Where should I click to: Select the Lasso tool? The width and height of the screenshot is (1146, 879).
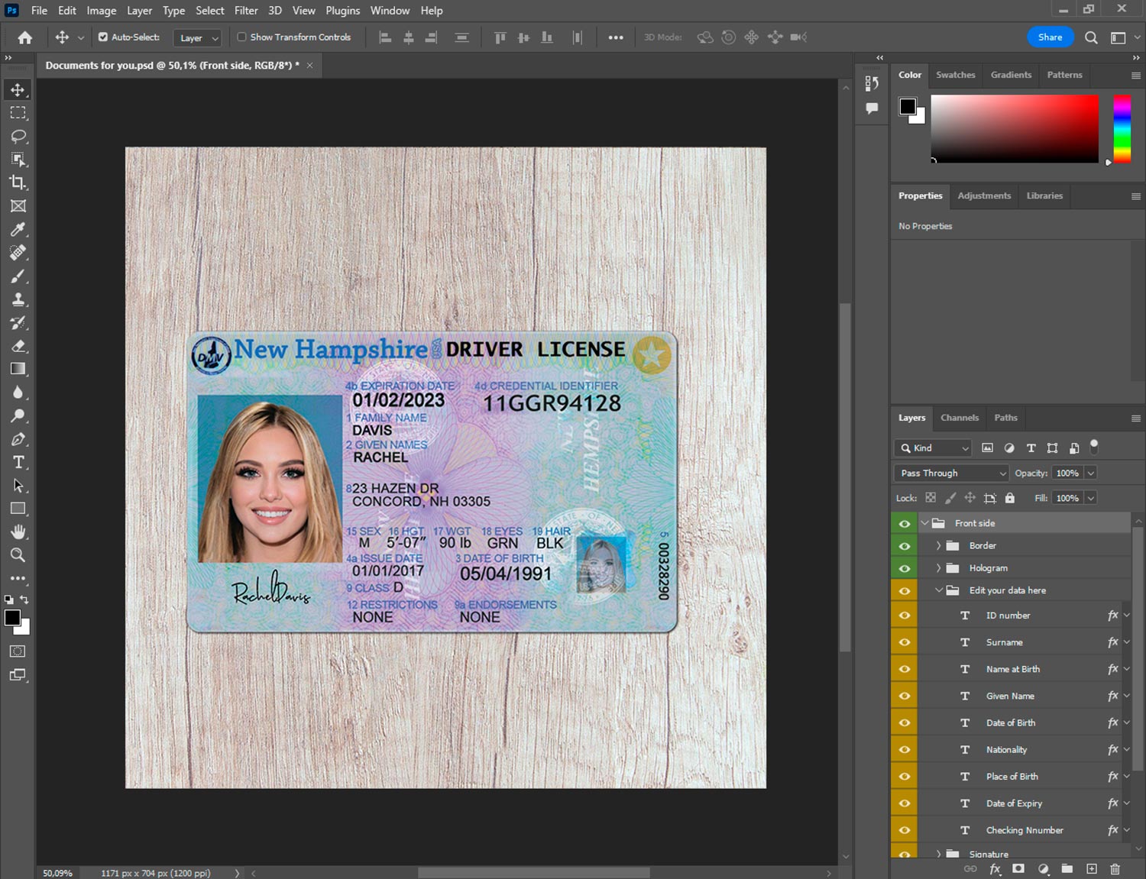18,136
